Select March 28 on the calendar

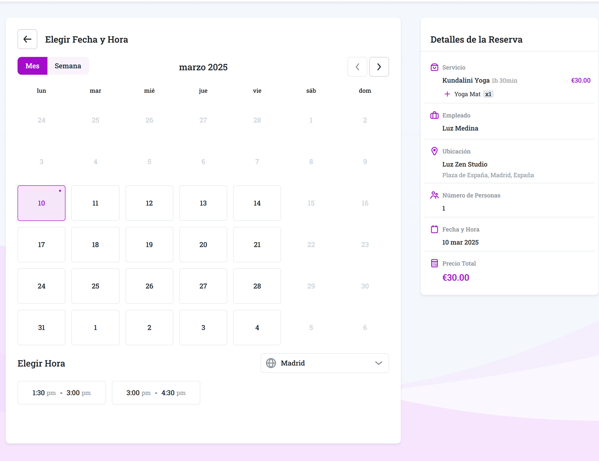point(257,286)
